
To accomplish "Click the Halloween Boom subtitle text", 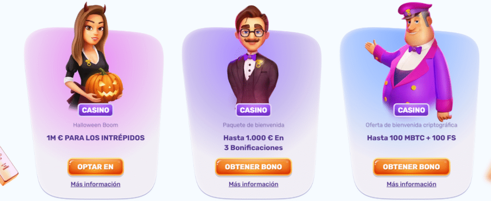I will (95, 125).
